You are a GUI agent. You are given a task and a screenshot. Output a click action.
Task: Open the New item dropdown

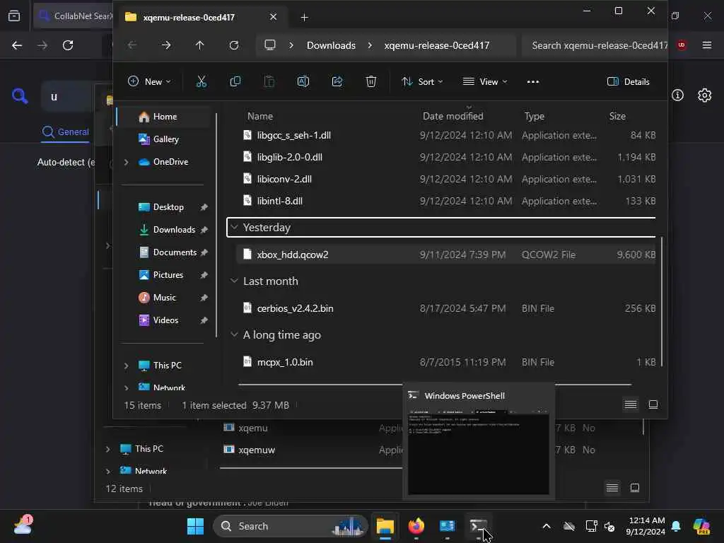[x=149, y=82]
